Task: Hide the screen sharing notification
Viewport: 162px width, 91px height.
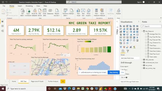Action: 122,72
